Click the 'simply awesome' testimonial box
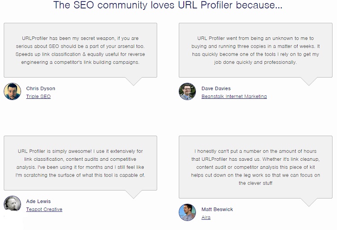Image resolution: width=337 pixels, height=230 pixels. tap(80, 163)
